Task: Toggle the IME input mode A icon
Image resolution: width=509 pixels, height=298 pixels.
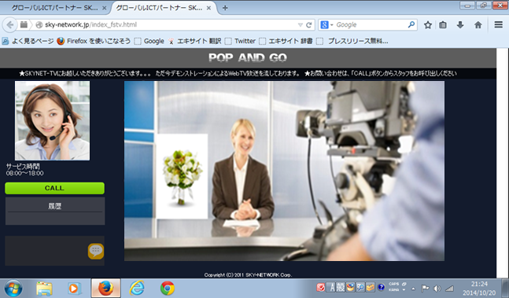Action: click(x=331, y=288)
